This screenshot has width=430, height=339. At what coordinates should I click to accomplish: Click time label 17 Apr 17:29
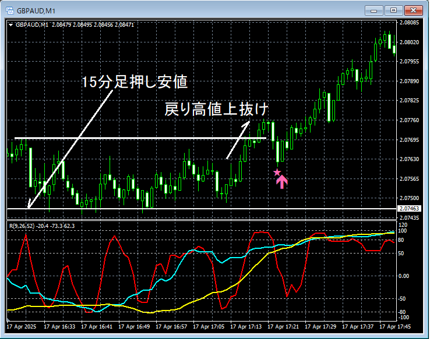point(320,327)
